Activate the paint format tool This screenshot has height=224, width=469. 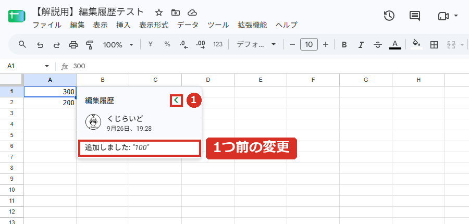click(90, 45)
